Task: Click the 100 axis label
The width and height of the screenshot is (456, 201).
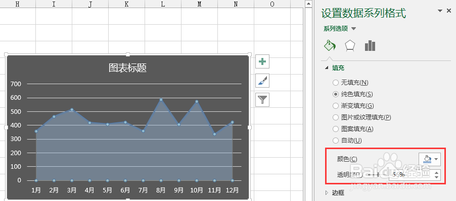Action: pyautogui.click(x=16, y=167)
